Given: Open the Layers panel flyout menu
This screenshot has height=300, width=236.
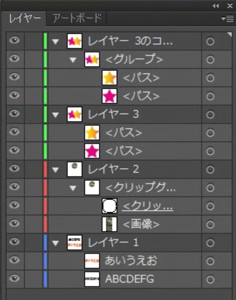Looking at the screenshot, I should [x=227, y=19].
